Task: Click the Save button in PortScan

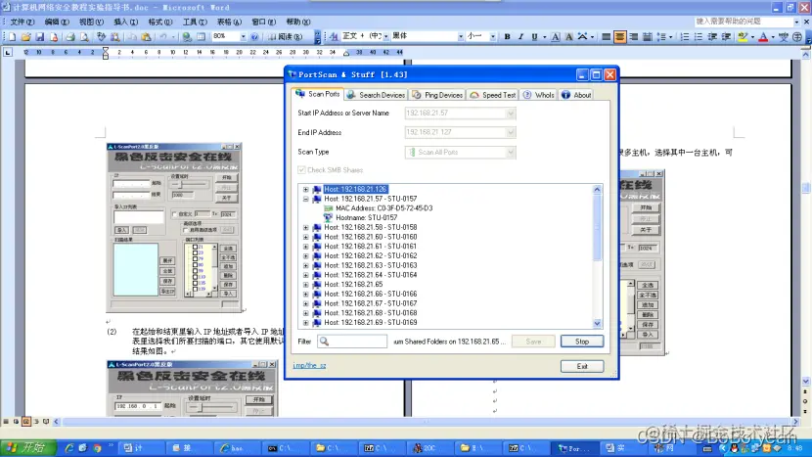Action: (x=533, y=342)
